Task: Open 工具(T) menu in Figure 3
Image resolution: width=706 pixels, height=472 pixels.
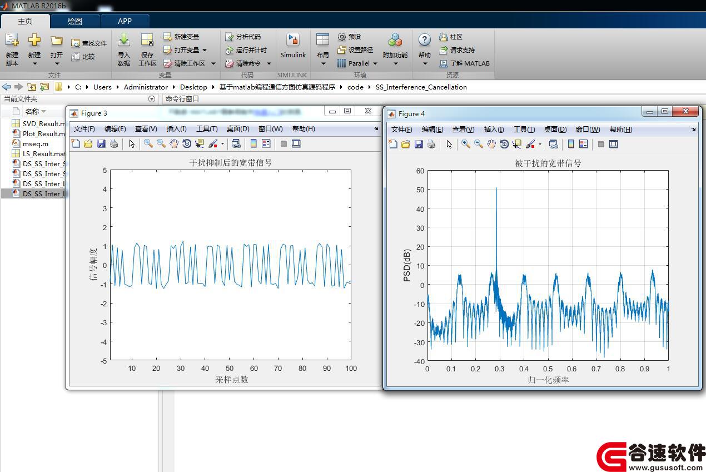Action: tap(207, 129)
